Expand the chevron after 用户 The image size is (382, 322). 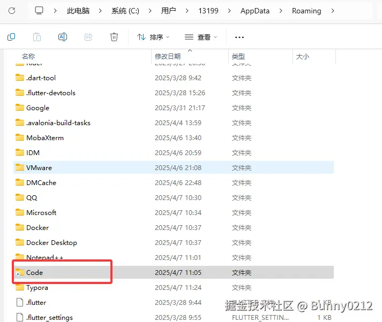click(187, 11)
